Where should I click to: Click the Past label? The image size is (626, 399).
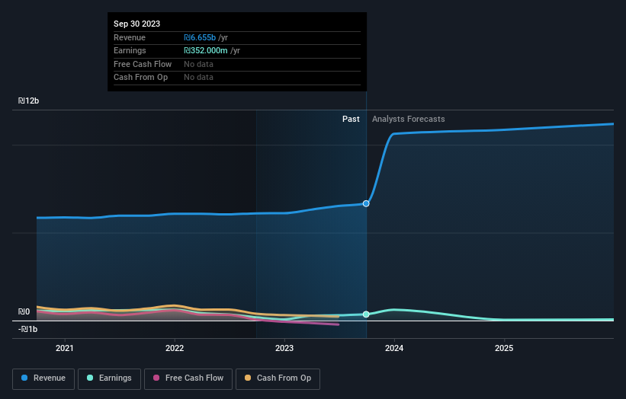(351, 120)
